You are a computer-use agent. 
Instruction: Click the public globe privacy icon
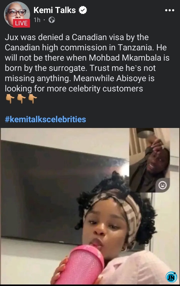[52, 20]
